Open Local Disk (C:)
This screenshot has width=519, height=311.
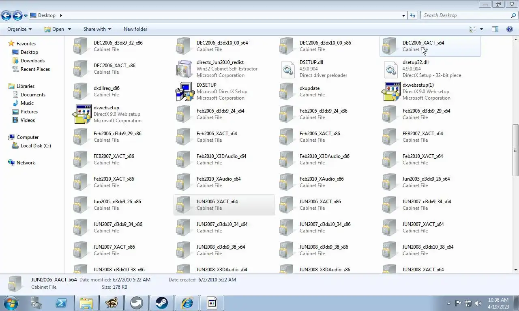pyautogui.click(x=36, y=146)
